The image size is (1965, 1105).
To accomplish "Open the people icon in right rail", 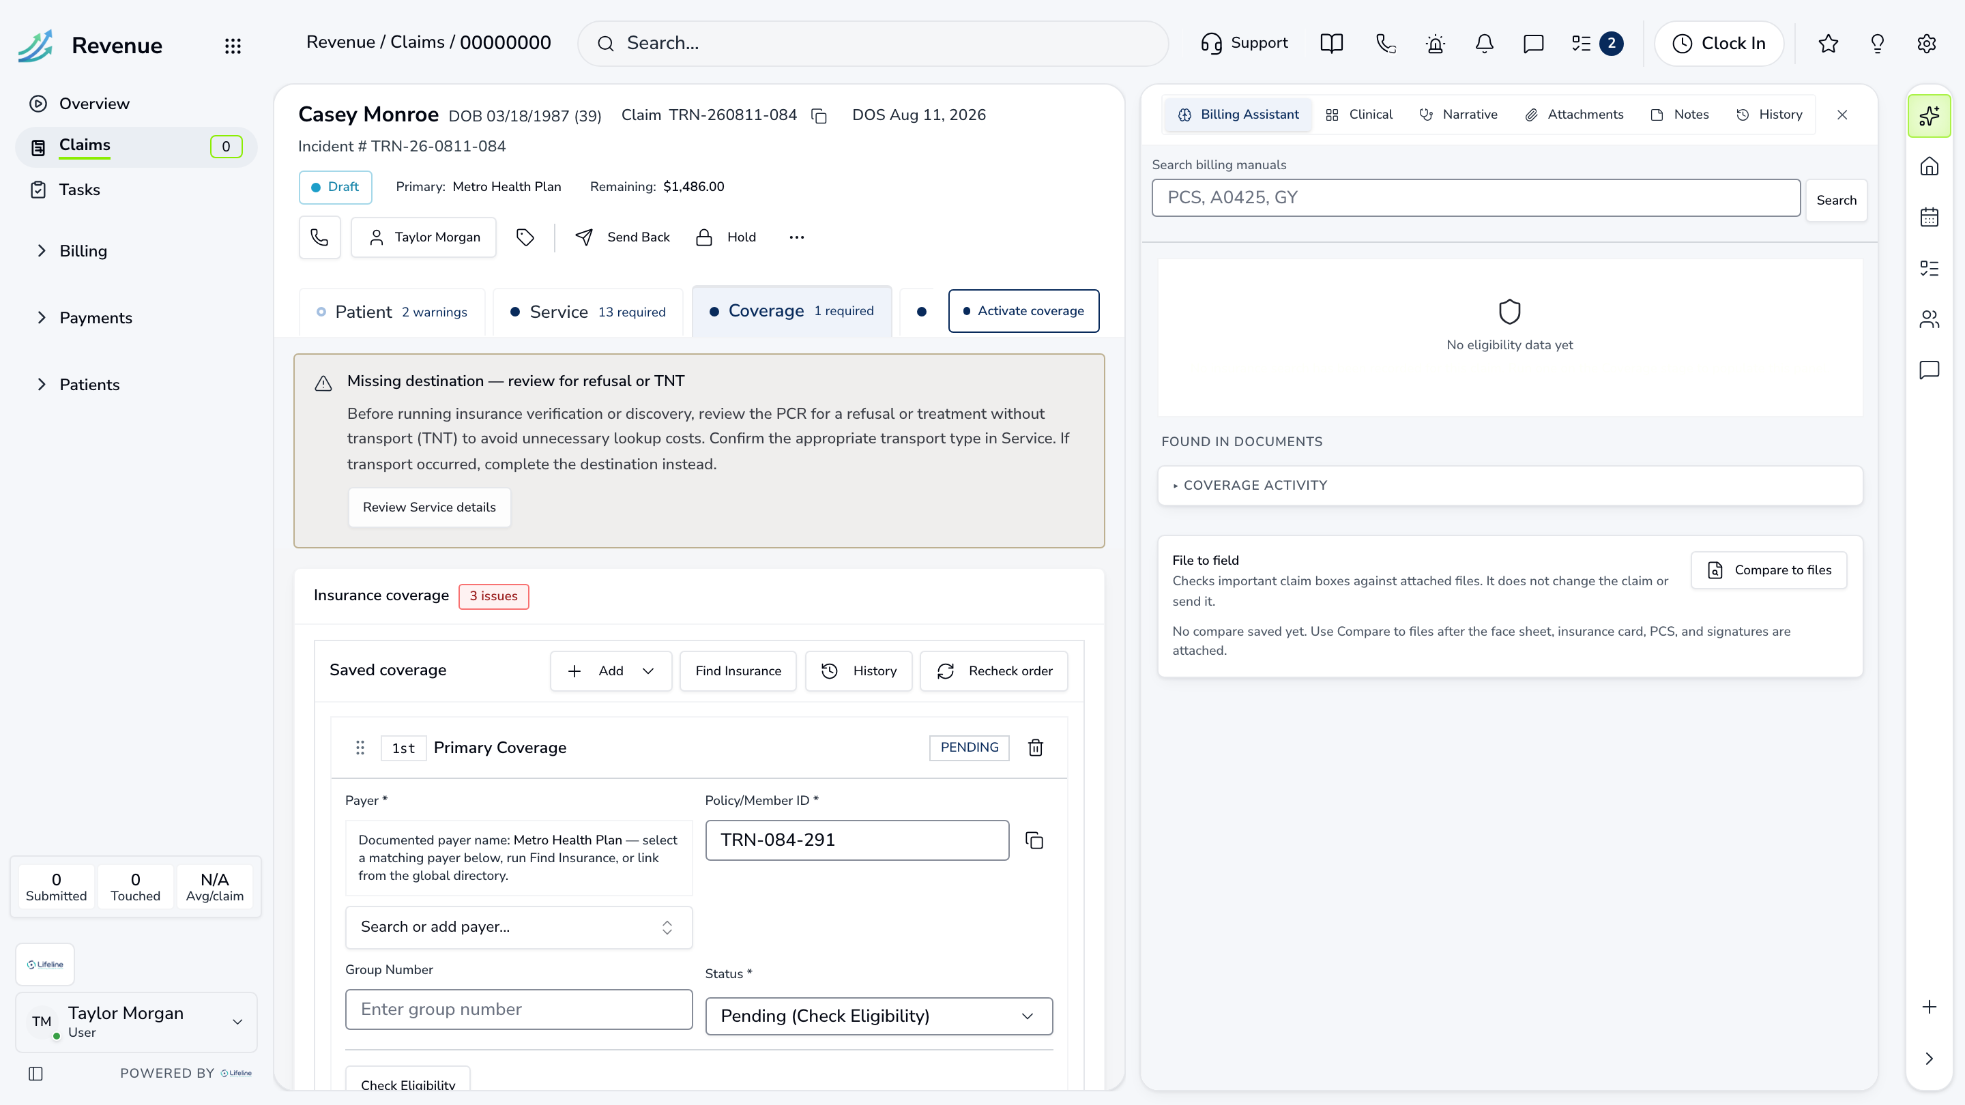I will tap(1928, 319).
